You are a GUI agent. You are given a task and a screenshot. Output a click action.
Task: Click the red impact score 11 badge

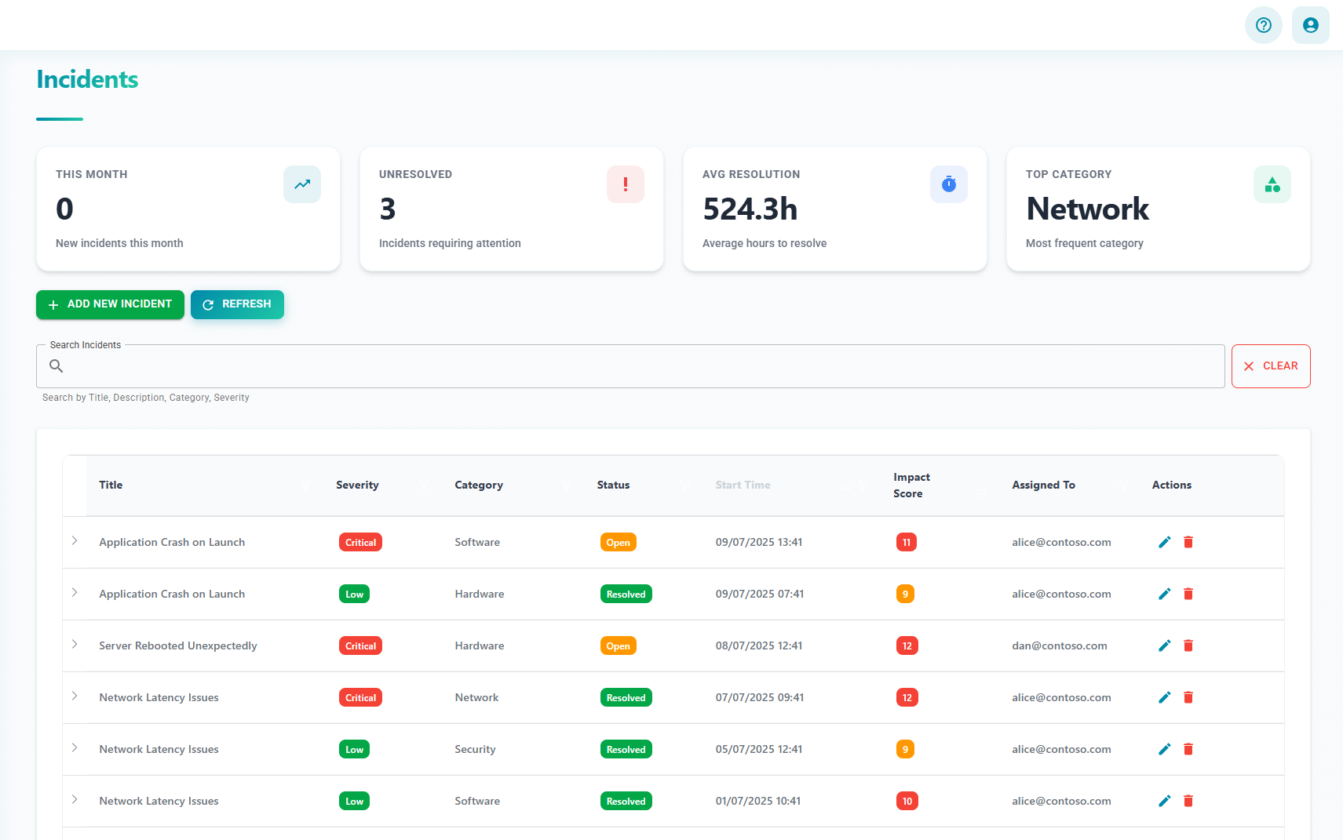coord(906,543)
